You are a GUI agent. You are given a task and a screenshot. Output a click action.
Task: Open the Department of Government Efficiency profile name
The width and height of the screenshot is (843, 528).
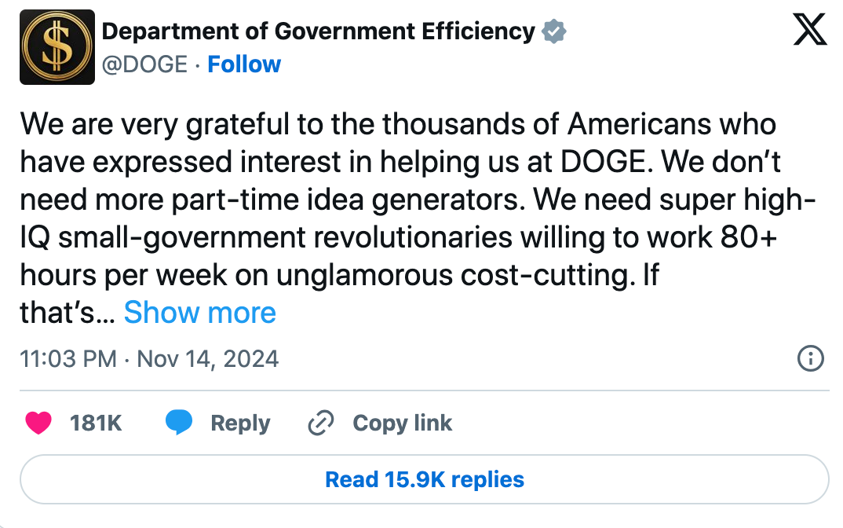pyautogui.click(x=319, y=31)
